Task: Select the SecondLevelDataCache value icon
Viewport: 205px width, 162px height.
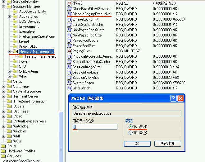Action: [x=70, y=62]
